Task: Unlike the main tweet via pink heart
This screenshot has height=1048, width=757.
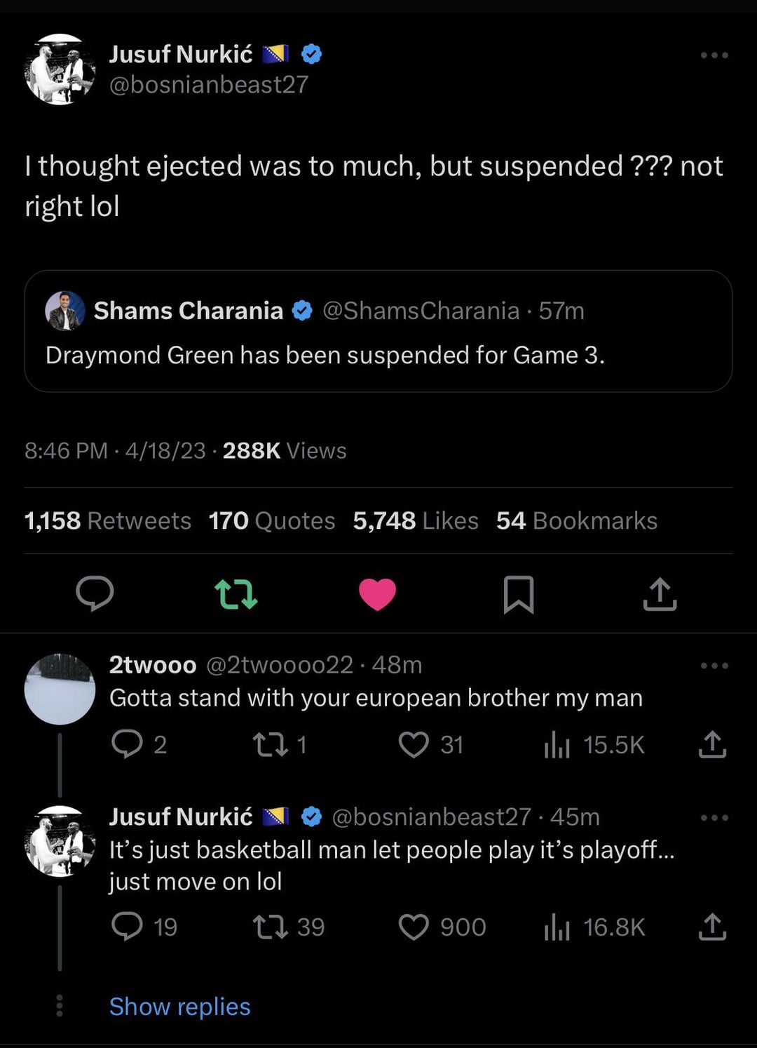Action: click(x=377, y=594)
